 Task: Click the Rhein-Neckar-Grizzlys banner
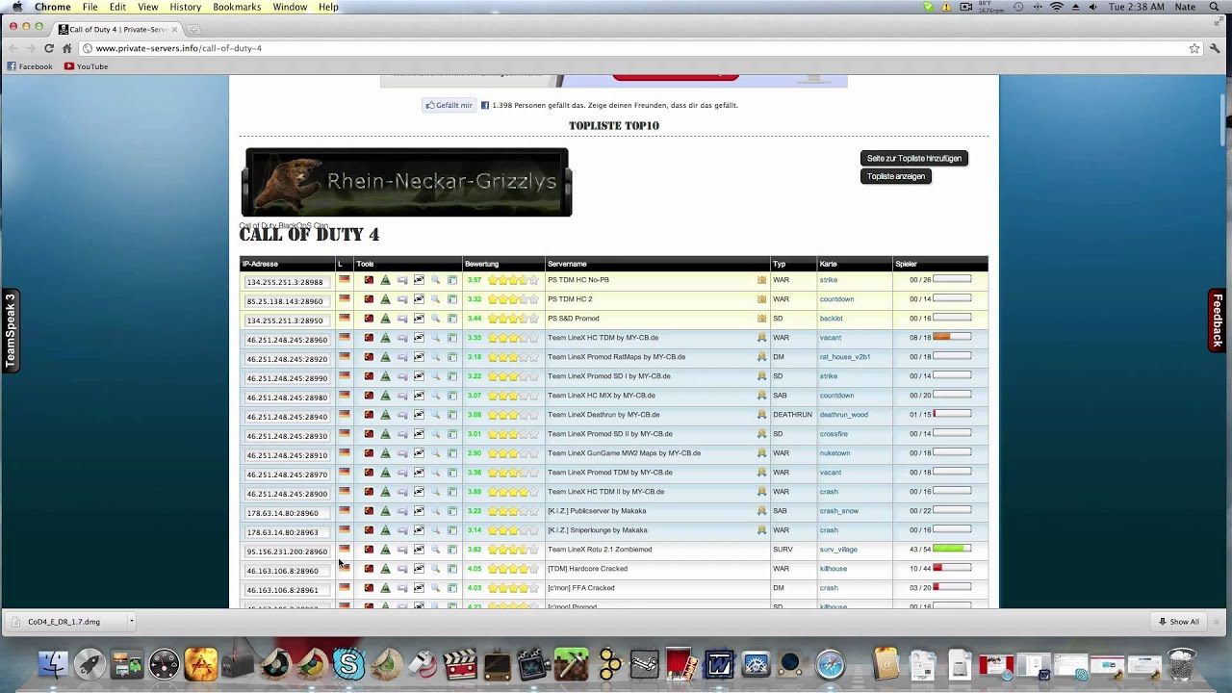406,182
